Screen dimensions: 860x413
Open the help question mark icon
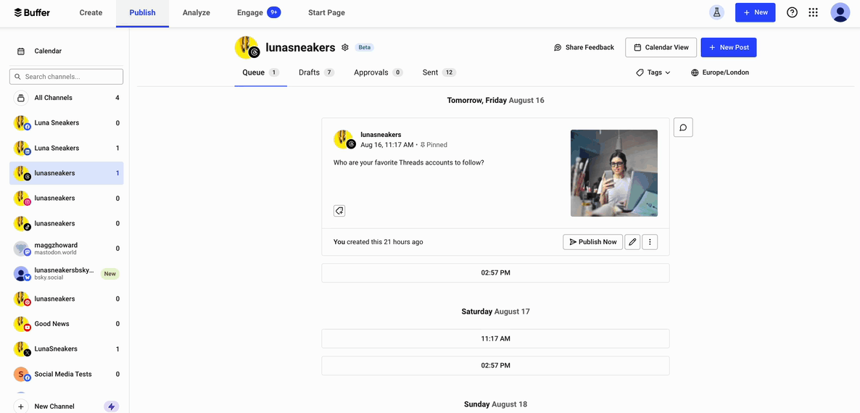click(x=792, y=12)
